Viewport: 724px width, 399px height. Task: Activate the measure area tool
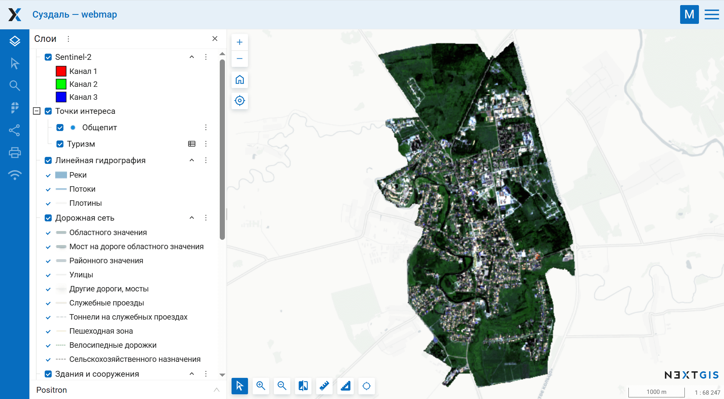[346, 386]
